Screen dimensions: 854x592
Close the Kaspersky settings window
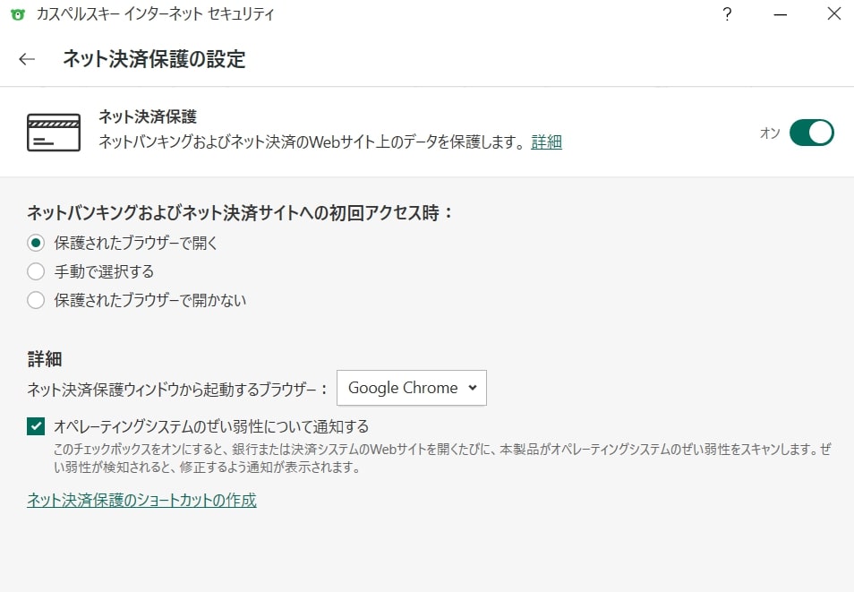coord(833,14)
